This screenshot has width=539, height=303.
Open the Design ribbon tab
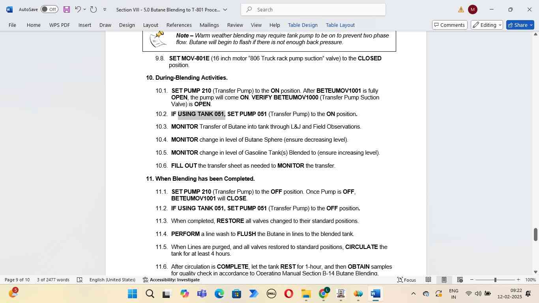127,25
